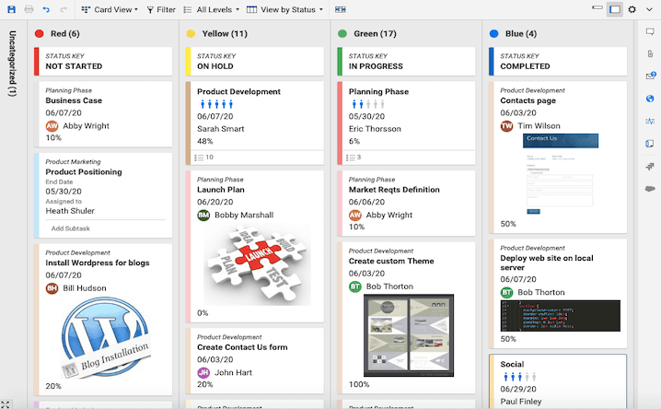Toggle the right panel layout button
Viewport: 661px width, 409px height.
pos(614,9)
